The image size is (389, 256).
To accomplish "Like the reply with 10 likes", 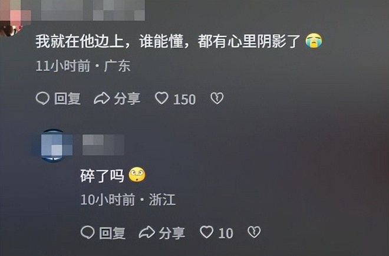I will point(207,232).
